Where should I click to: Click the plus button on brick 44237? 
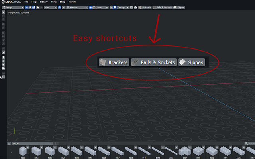244,147
